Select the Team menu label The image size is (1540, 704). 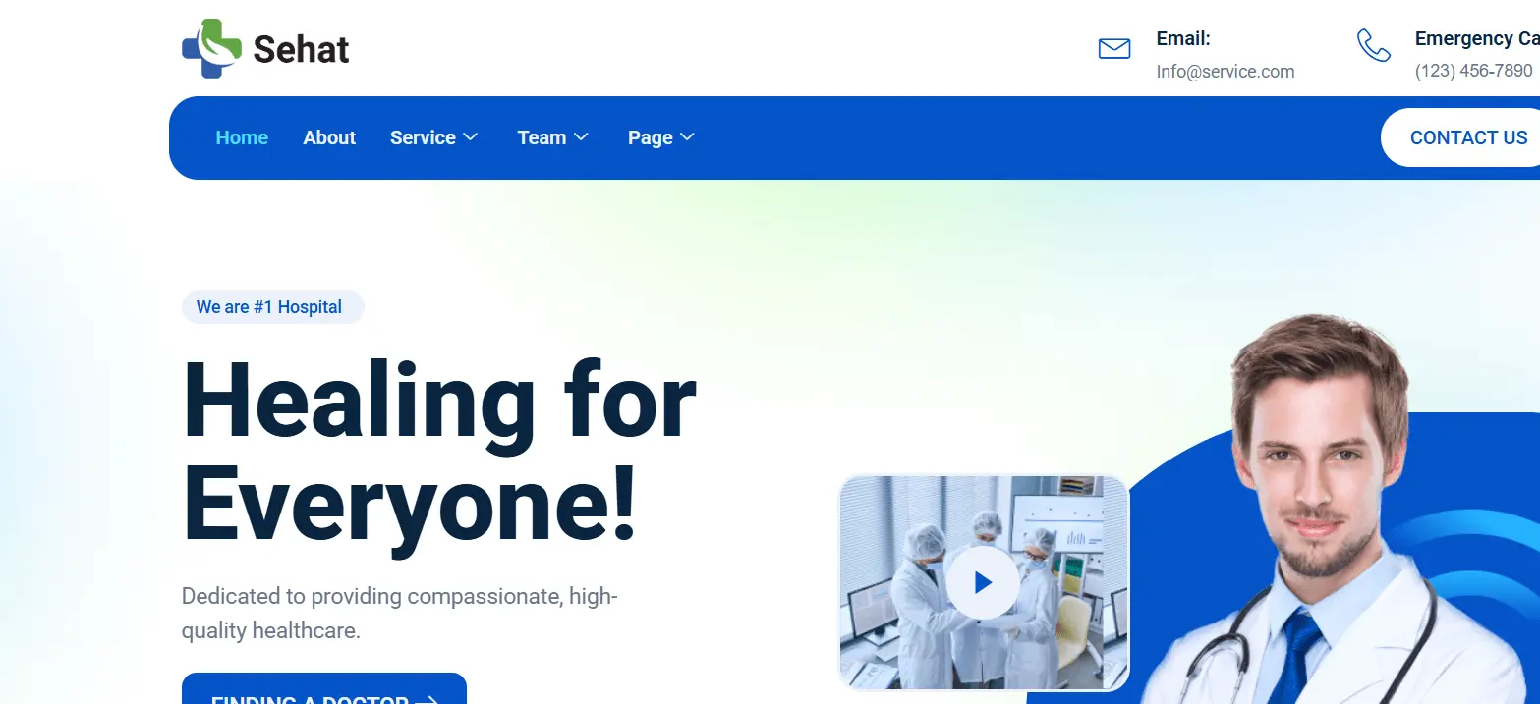pyautogui.click(x=542, y=137)
